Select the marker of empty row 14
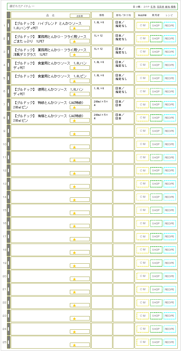The width and height of the screenshot is (181, 351). point(8,197)
